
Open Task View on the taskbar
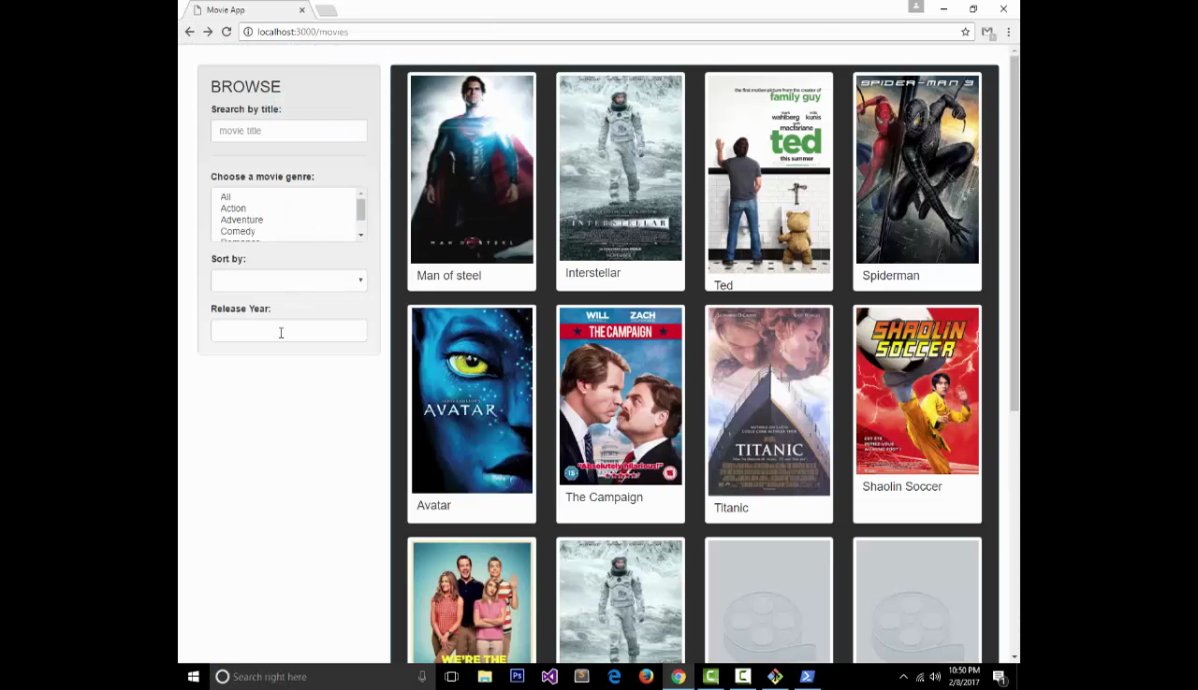click(451, 677)
